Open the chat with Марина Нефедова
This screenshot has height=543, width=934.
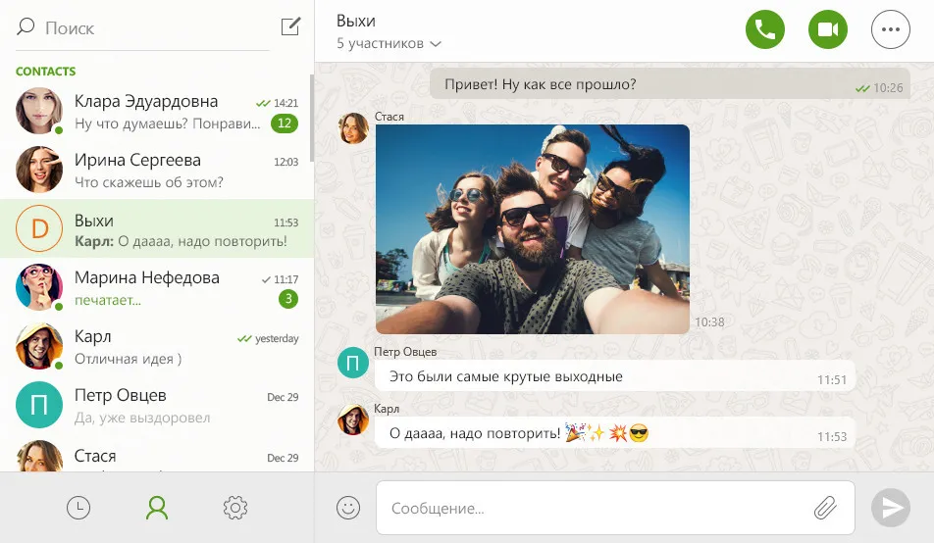(x=157, y=287)
